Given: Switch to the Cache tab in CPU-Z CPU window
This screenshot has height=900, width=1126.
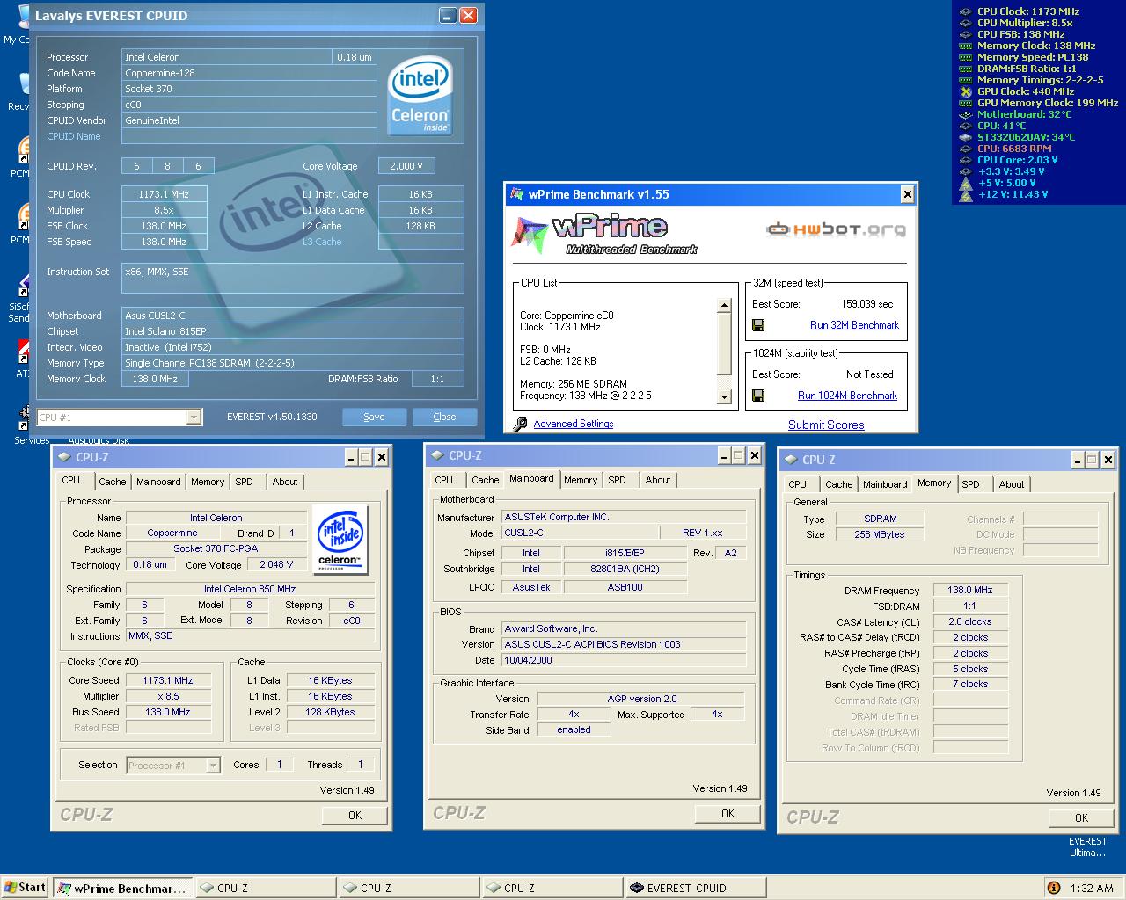Looking at the screenshot, I should (112, 482).
